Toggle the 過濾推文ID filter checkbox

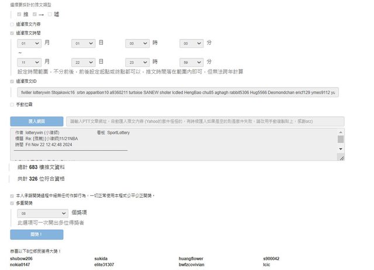(12, 81)
